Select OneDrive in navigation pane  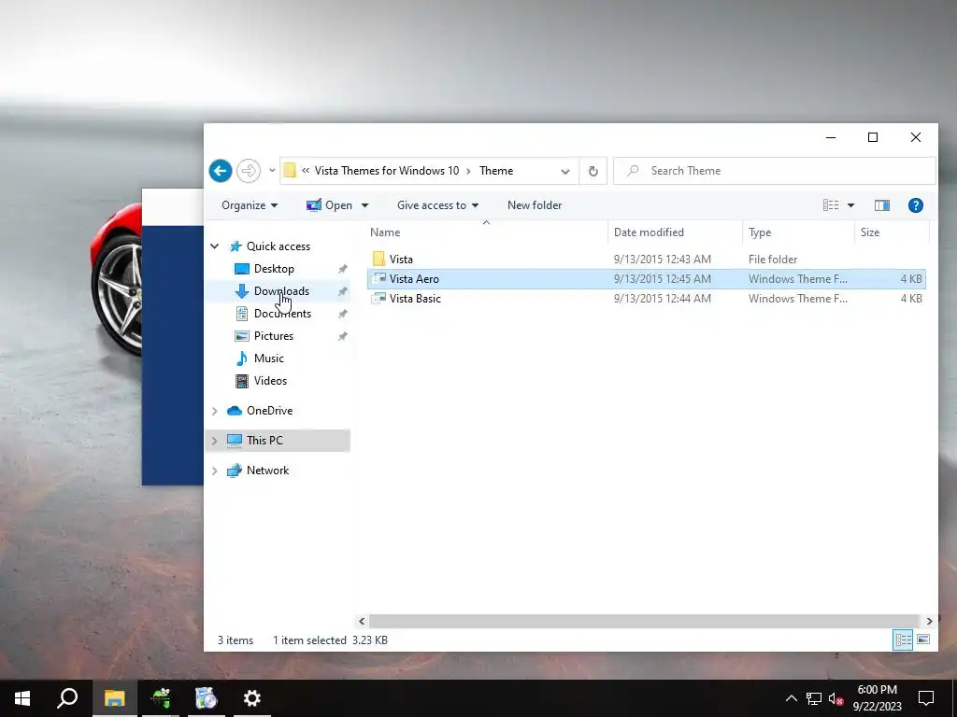coord(269,411)
